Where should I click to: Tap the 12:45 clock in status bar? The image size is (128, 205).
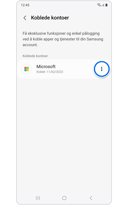(x=25, y=5)
